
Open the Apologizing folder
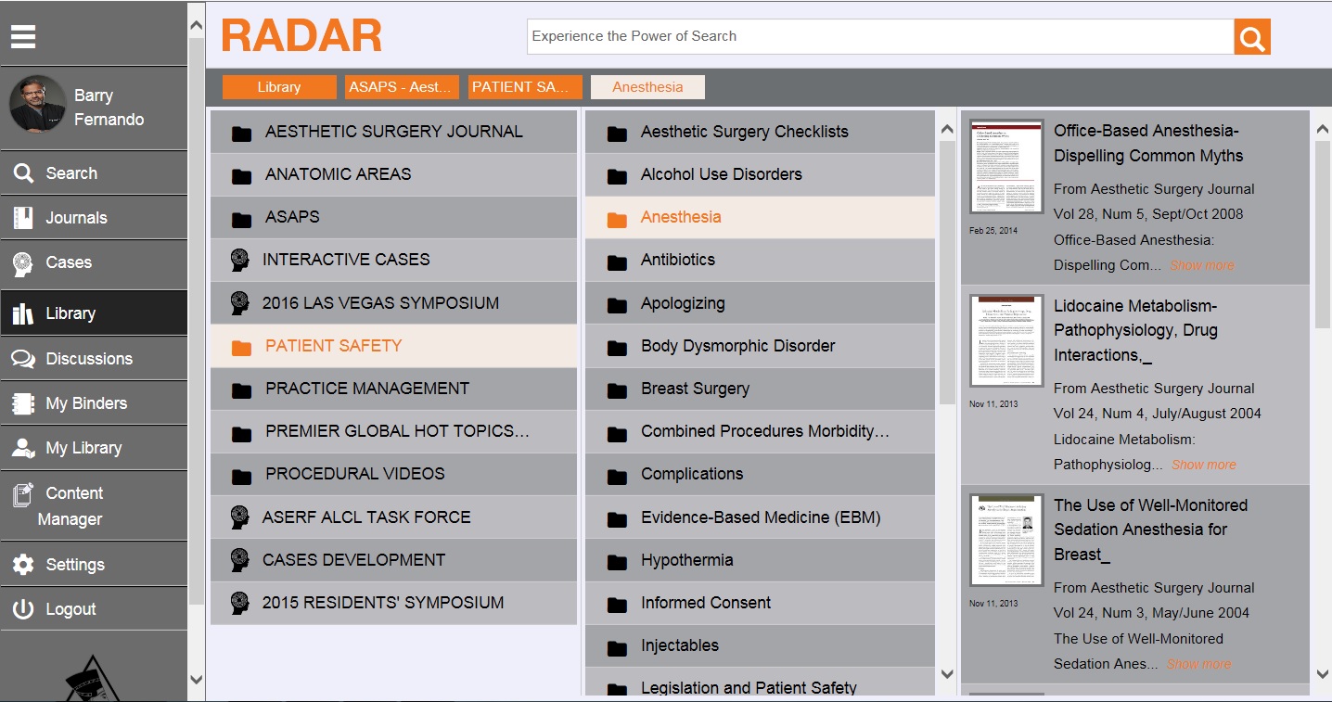click(x=760, y=303)
